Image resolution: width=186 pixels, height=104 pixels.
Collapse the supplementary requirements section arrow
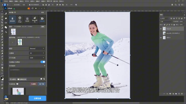pos(45,66)
